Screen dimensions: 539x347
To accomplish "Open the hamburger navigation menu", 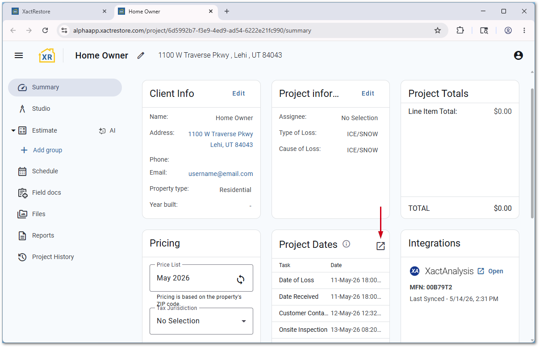I will [x=19, y=55].
